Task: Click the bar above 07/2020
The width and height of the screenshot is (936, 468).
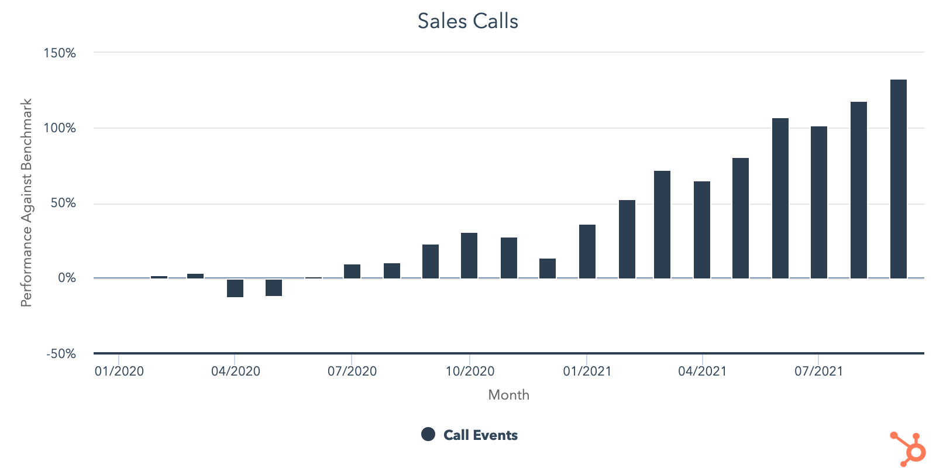Action: tap(352, 271)
